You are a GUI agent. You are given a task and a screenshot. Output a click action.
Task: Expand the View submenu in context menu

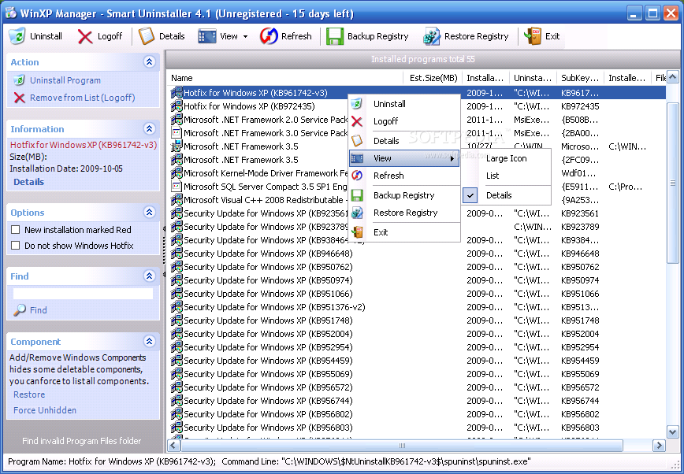click(404, 158)
